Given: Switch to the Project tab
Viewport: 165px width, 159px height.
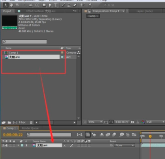Looking at the screenshot, I should pyautogui.click(x=7, y=11).
